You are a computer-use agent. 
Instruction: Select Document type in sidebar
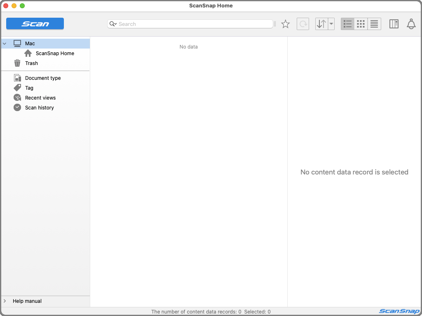[x=43, y=78]
